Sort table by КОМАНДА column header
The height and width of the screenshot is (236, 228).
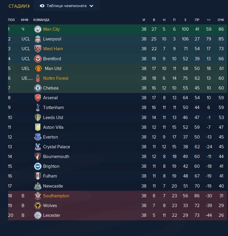[41, 20]
